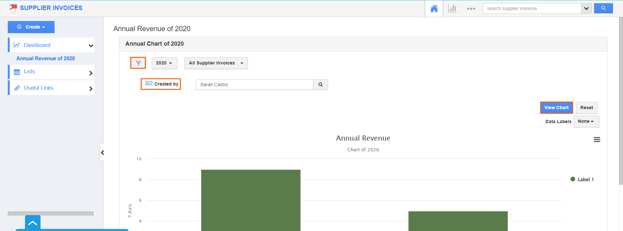
Task: Select Useful Links in the sidebar
Action: click(38, 88)
